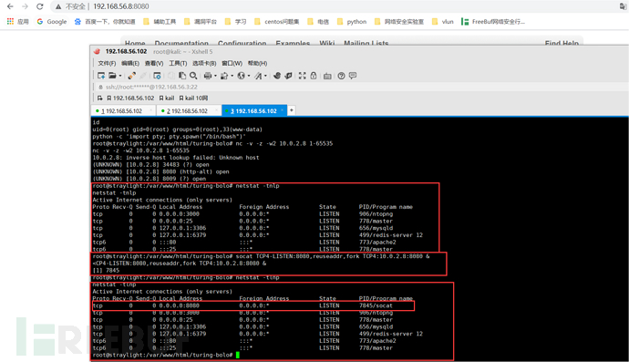Click the 学习 bookmark folder
This screenshot has height=362, width=629.
click(x=235, y=22)
